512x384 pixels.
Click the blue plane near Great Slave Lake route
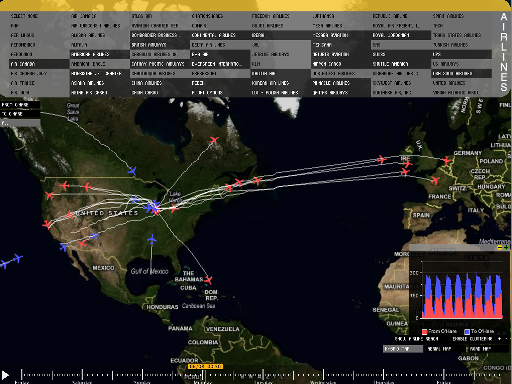tap(132, 171)
